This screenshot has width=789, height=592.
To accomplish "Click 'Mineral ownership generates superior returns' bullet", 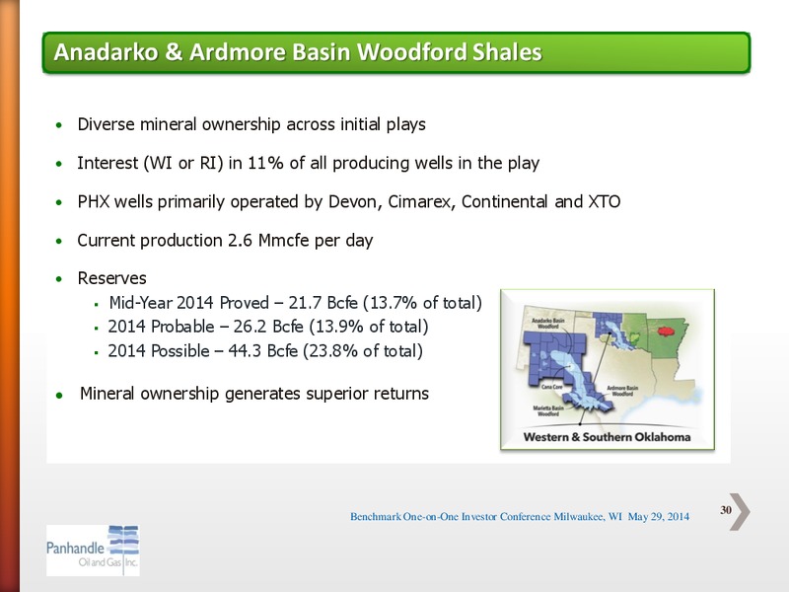I will (x=254, y=393).
